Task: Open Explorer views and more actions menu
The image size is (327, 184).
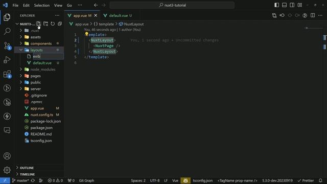Action: [x=57, y=15]
